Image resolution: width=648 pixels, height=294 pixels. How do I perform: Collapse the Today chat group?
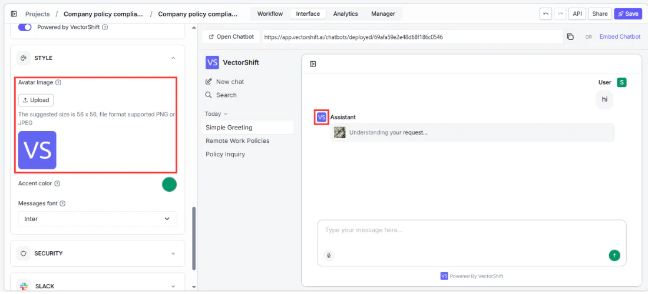click(216, 114)
